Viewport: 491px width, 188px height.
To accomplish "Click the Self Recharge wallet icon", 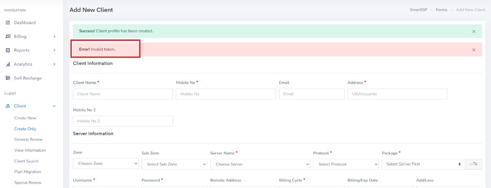I will [8, 78].
